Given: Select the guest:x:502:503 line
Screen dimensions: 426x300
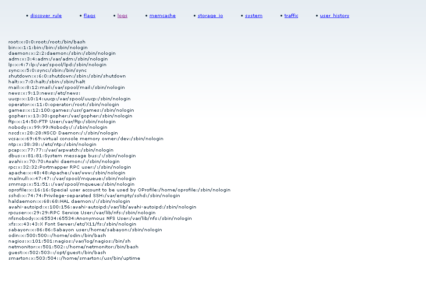Looking at the screenshot, I should [x=57, y=253].
